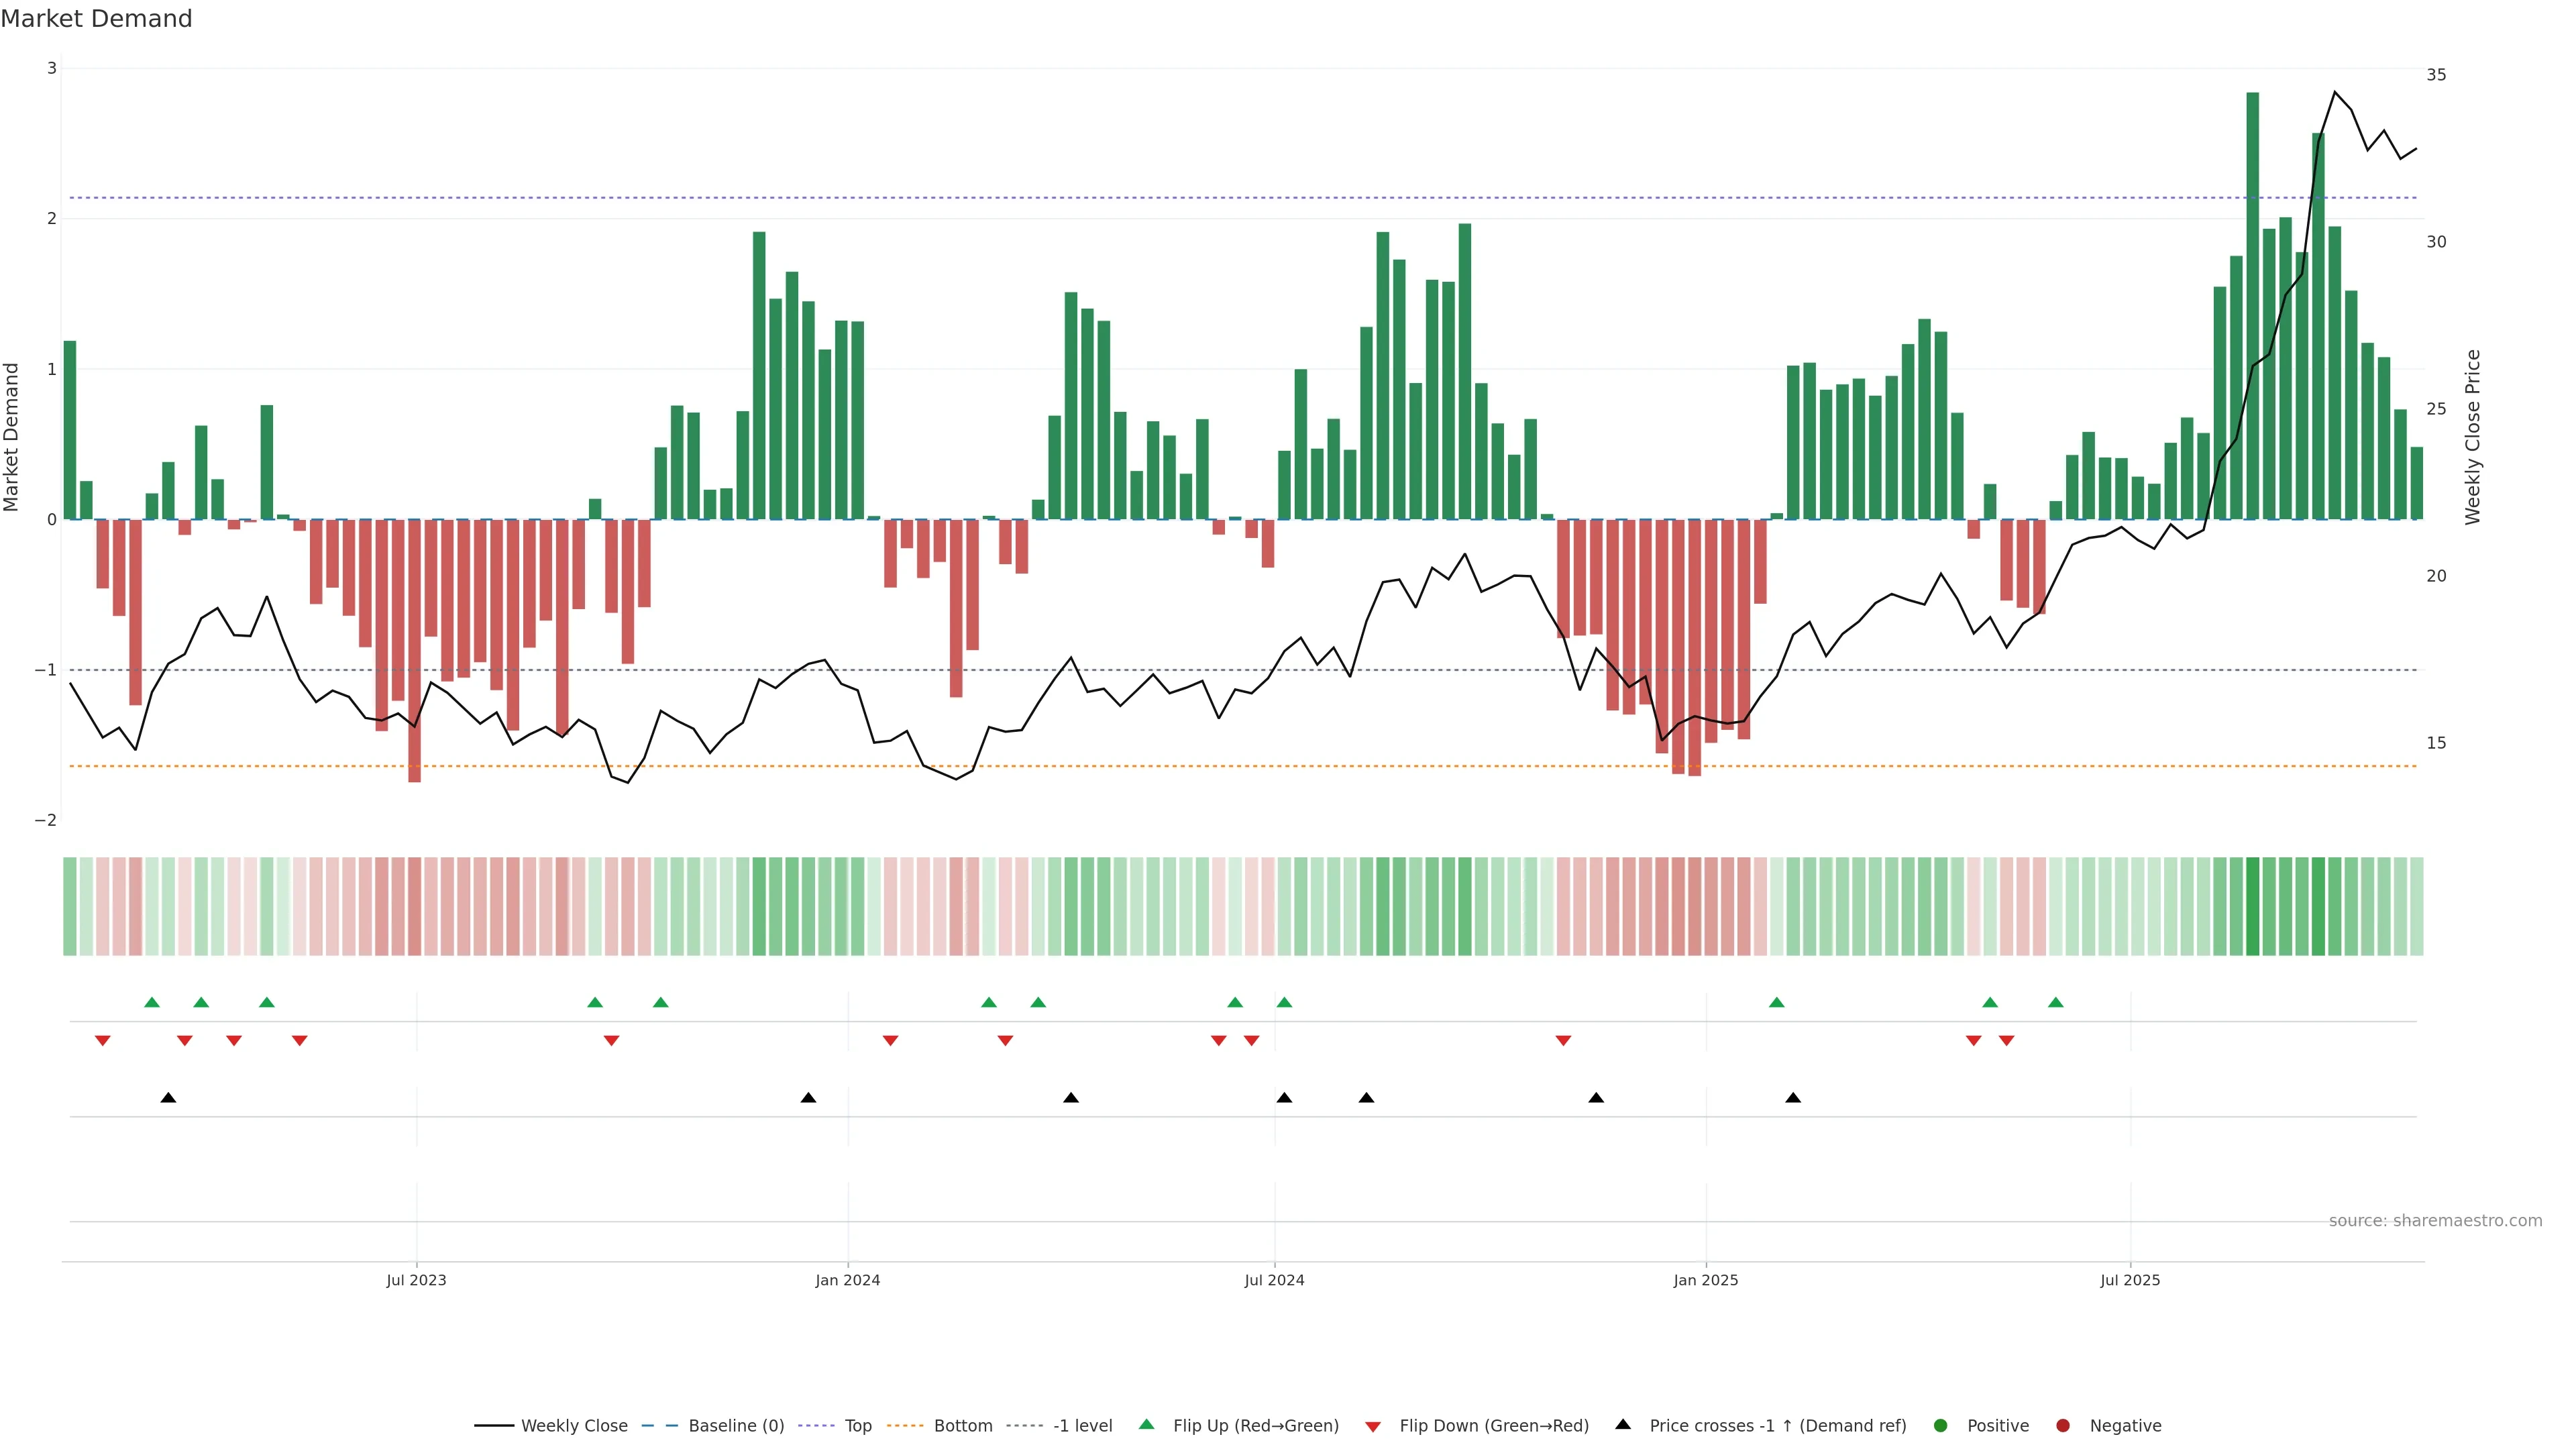Image resolution: width=2576 pixels, height=1449 pixels.
Task: Click the last green flip-up marker before Jul 2025
Action: (x=2055, y=1002)
